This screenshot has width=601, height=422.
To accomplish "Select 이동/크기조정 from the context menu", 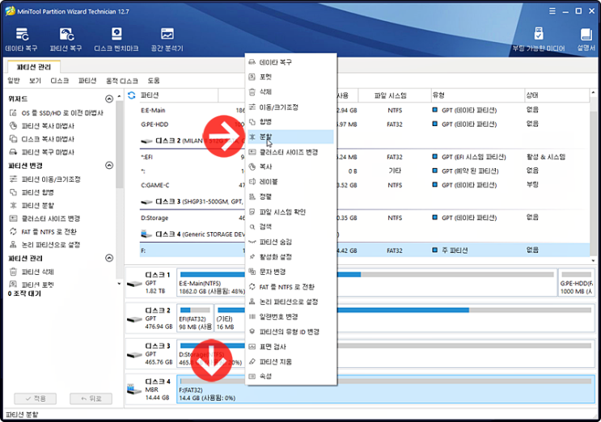I will pos(290,108).
